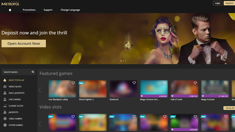Select Table Games category
Screen dimensions: 235x132
tap(16, 119)
